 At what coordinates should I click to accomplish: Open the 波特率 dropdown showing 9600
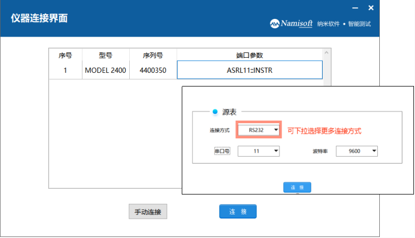(357, 151)
